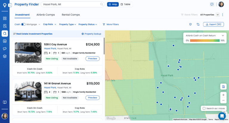Switch to the Airbnb Comps tab

46,15
